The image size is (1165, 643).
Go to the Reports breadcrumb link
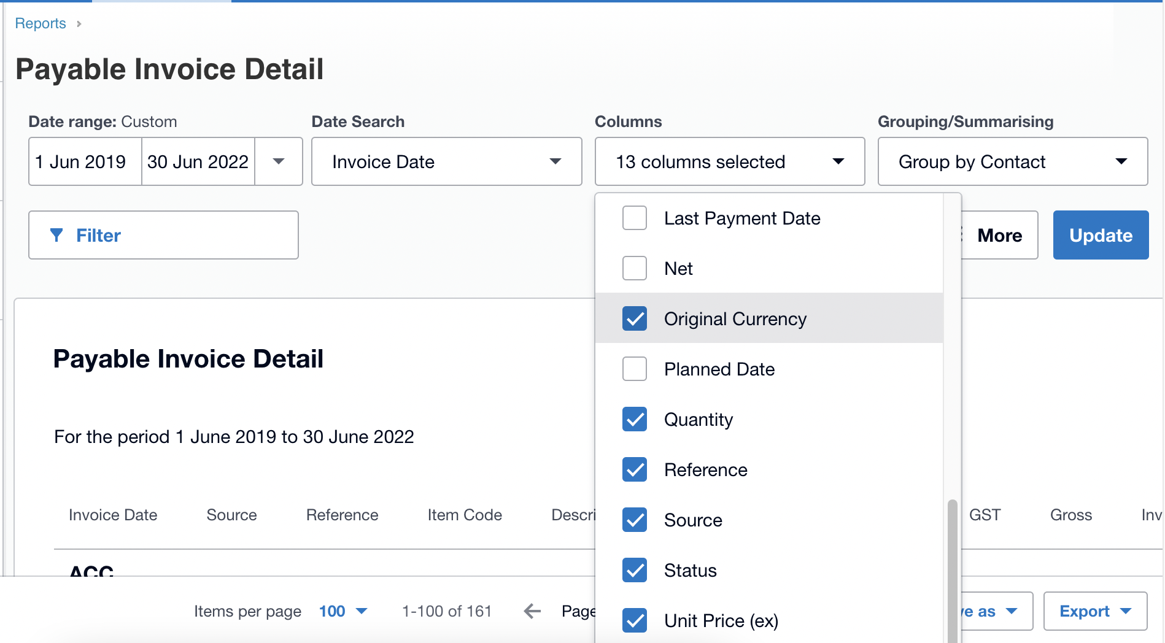pos(41,23)
